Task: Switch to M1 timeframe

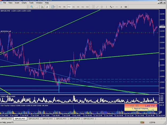Action: click(60, 7)
